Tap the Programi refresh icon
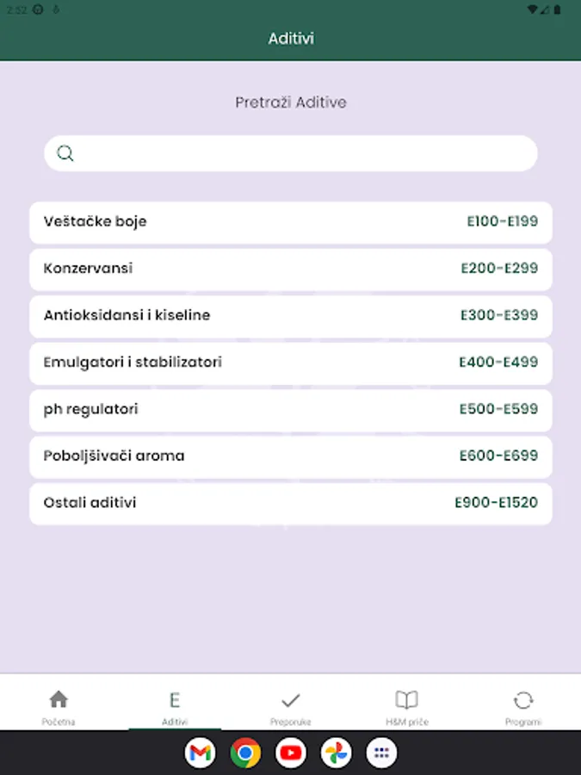This screenshot has height=775, width=581. point(522,699)
